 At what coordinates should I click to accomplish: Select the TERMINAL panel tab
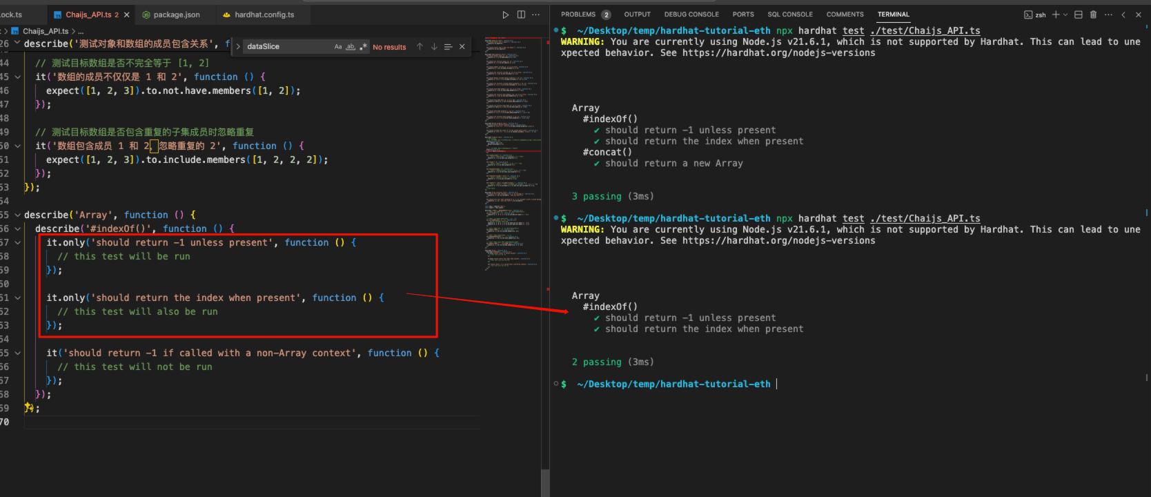point(894,14)
